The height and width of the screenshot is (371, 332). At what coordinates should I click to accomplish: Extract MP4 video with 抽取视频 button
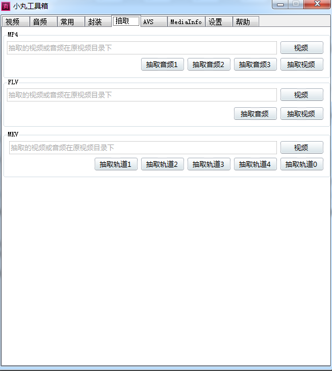pos(302,64)
